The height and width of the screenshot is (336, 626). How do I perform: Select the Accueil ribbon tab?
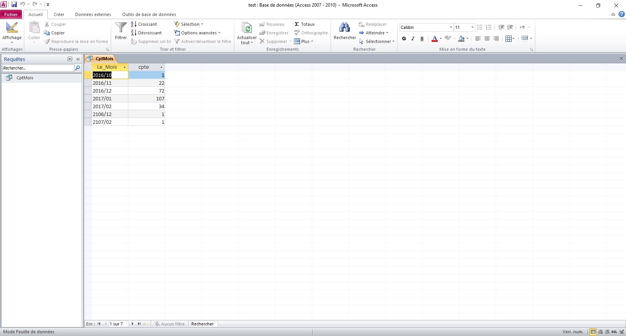point(36,14)
